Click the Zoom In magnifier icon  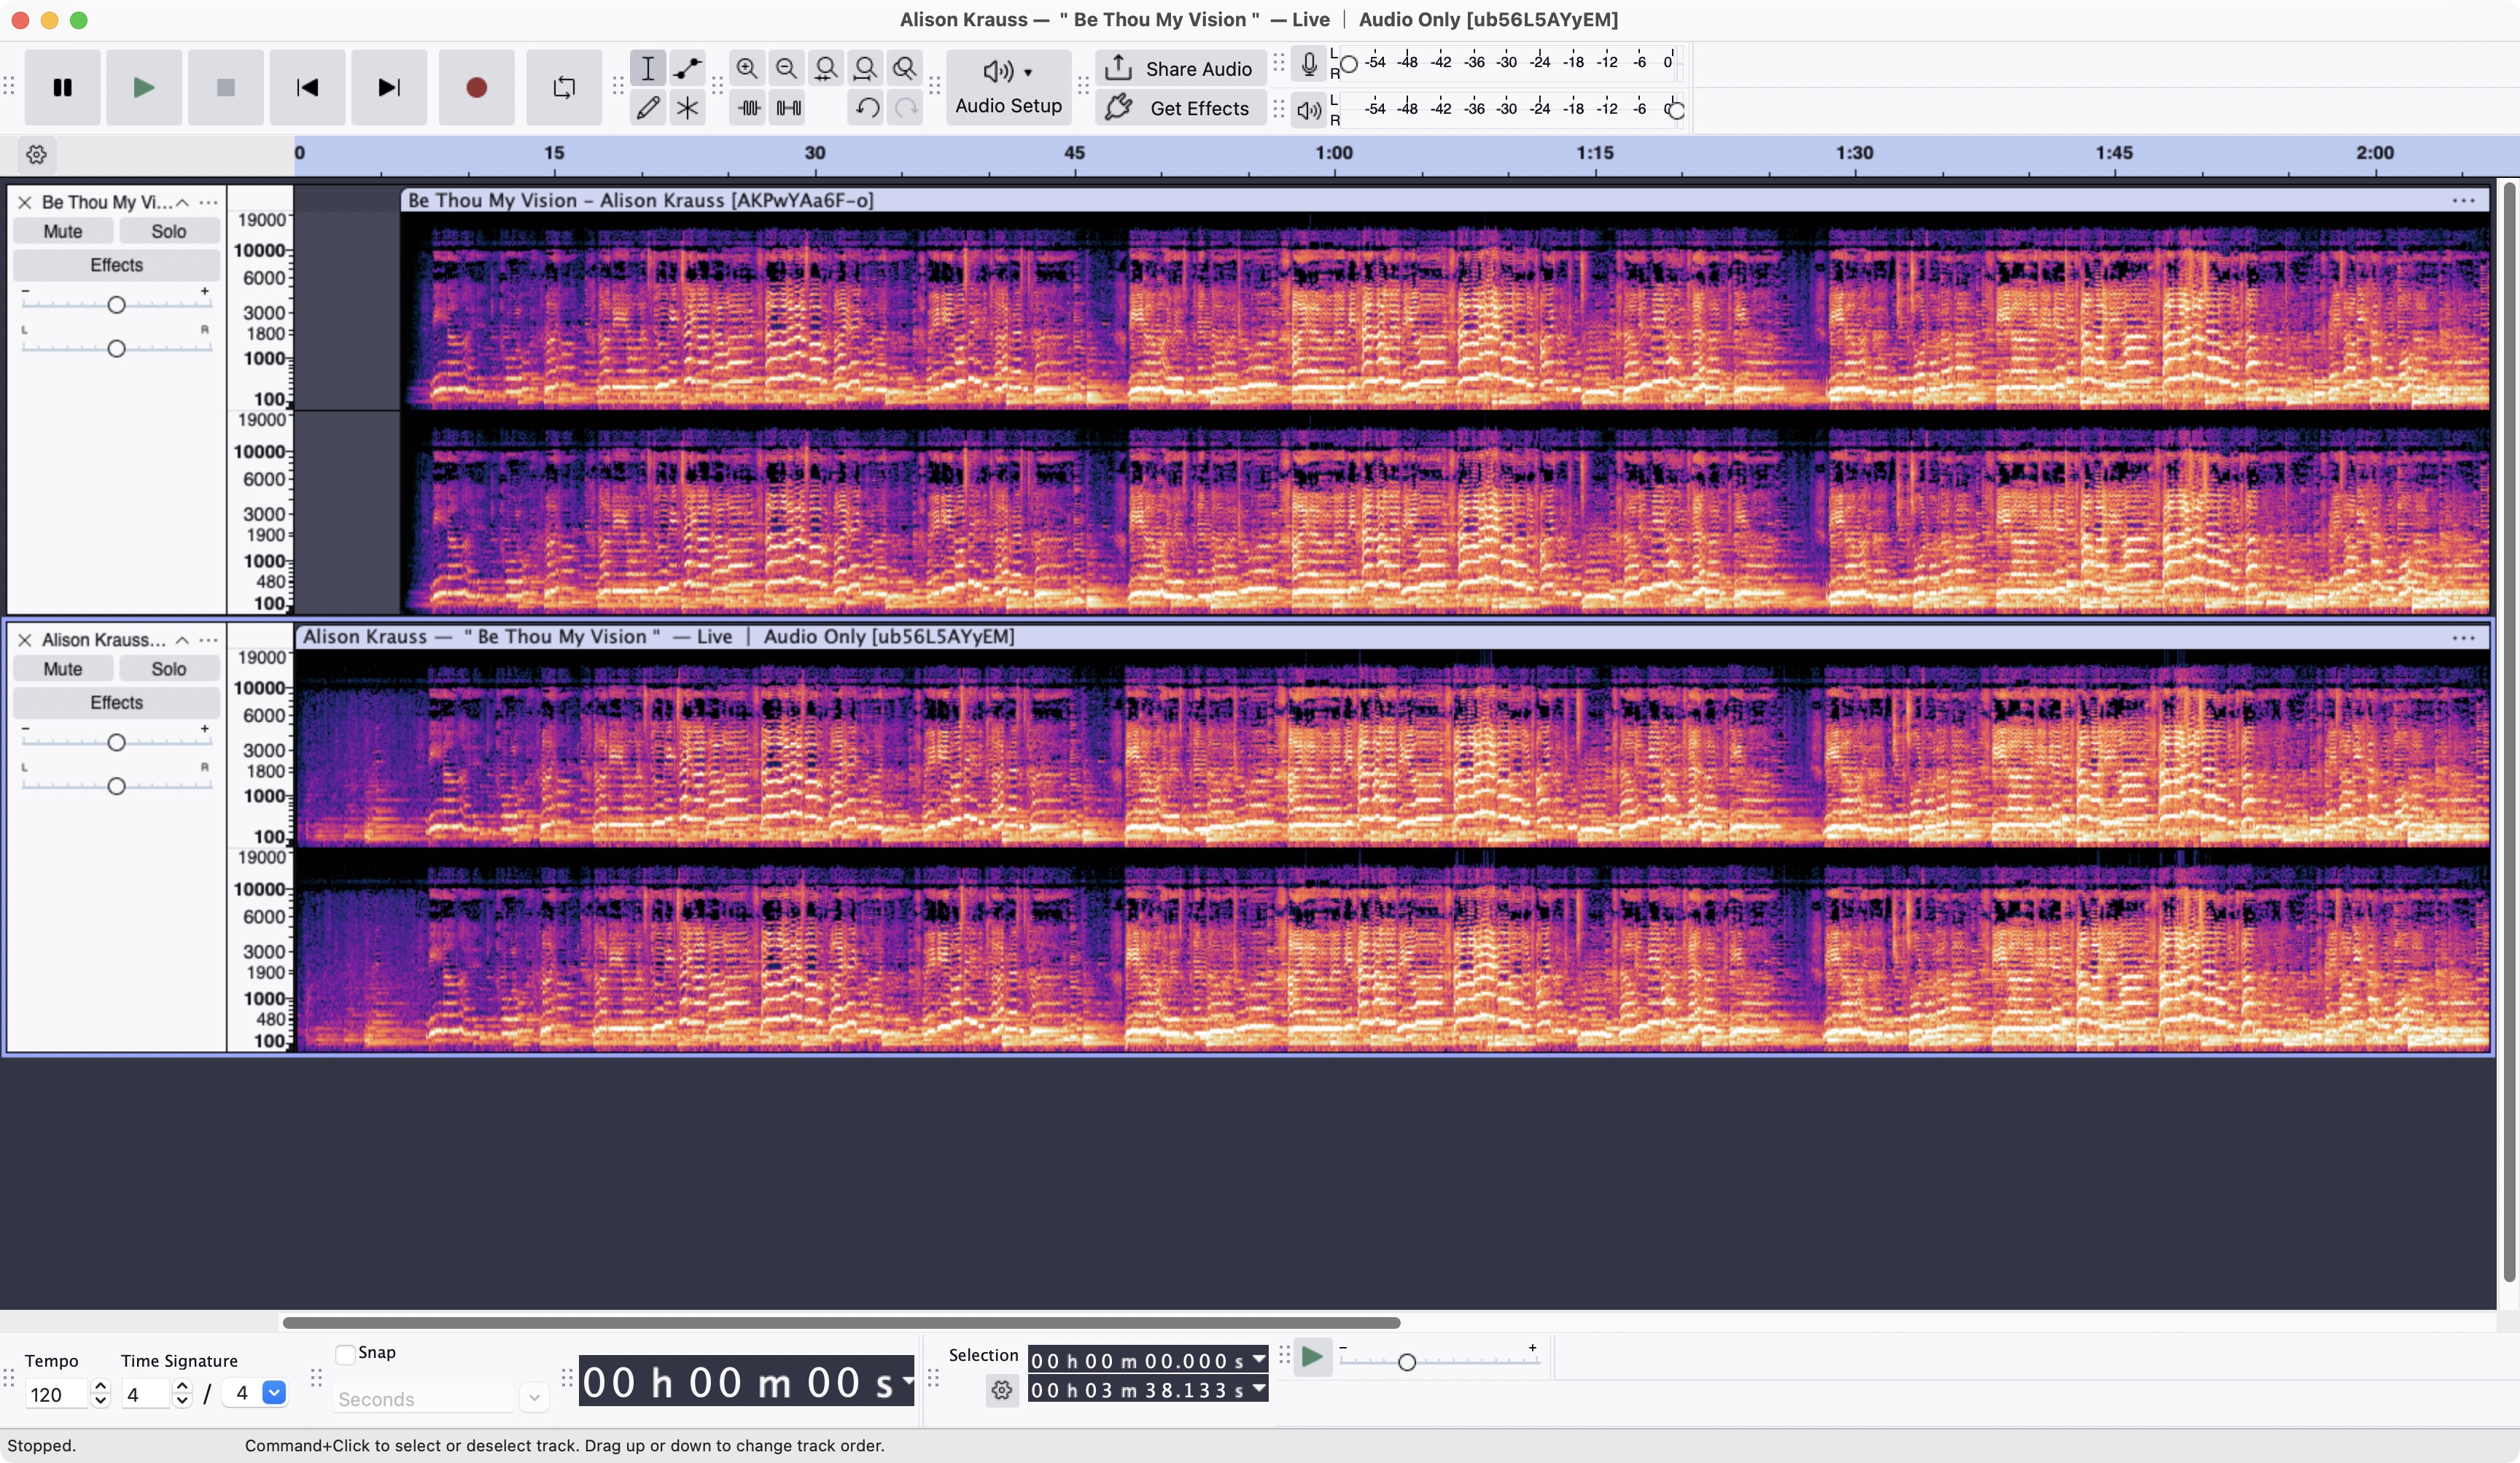point(747,68)
